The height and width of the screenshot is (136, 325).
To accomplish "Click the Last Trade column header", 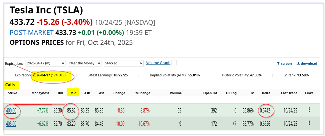I will point(289,93).
